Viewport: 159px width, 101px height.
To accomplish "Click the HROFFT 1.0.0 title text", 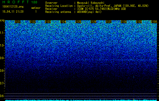I will (x=20, y=2).
